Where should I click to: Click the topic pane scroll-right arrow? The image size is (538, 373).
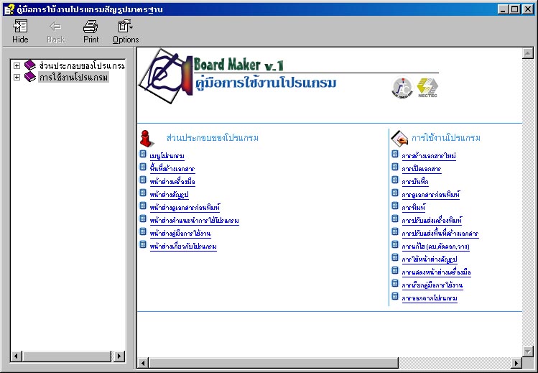click(x=516, y=363)
